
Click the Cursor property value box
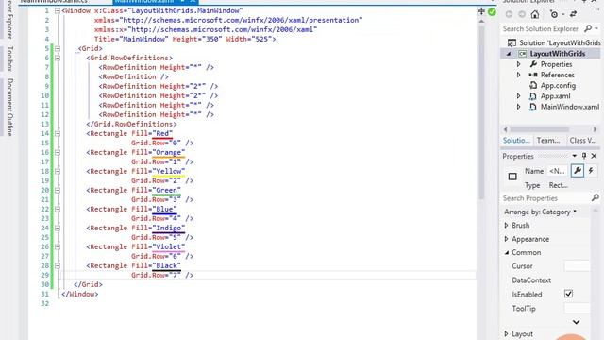577,266
